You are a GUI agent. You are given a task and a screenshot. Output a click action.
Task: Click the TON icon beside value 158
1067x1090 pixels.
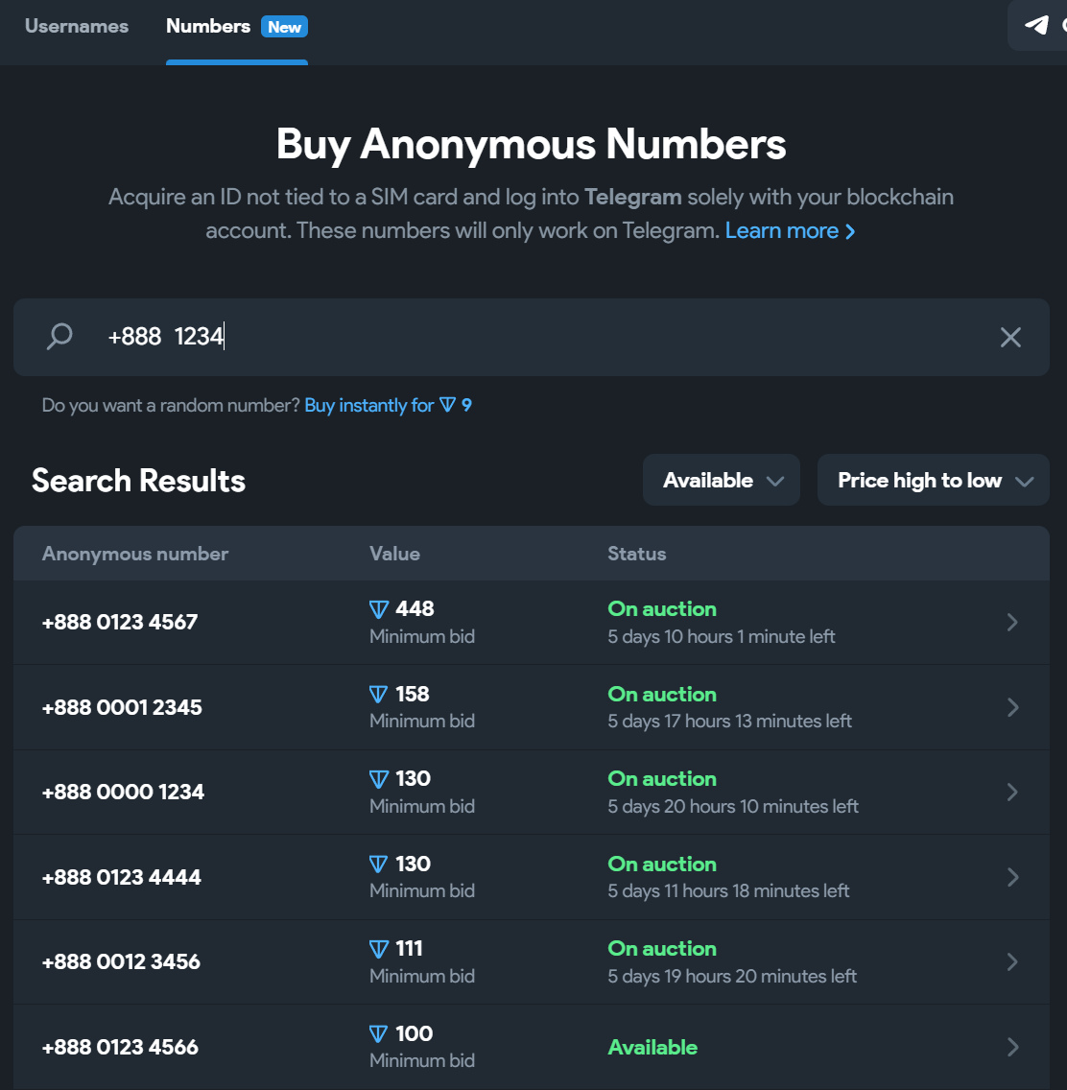[379, 695]
